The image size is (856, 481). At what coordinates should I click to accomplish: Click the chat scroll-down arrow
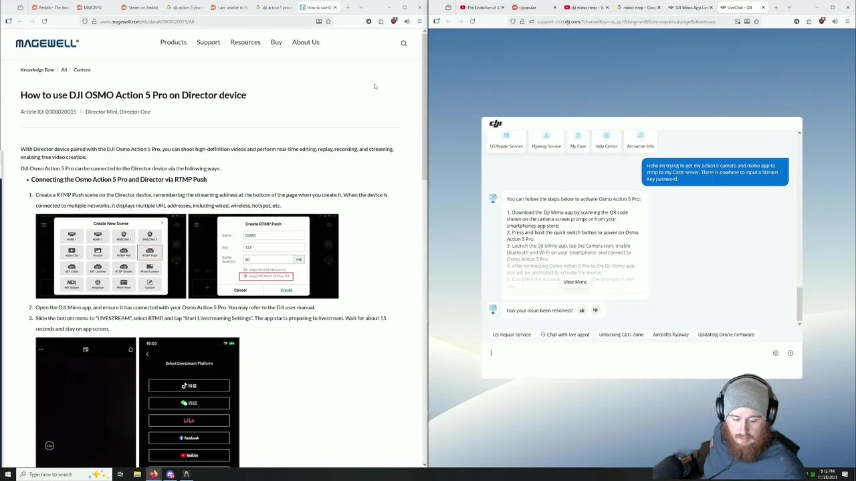799,323
